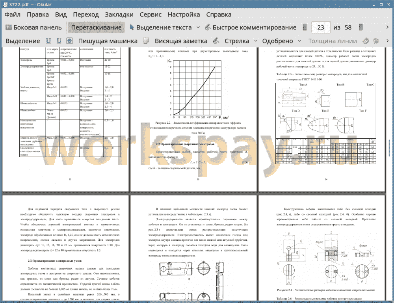Viewport: 394px width, 303px height.
Task: Click the Kп graph on page 23
Action: [198, 89]
